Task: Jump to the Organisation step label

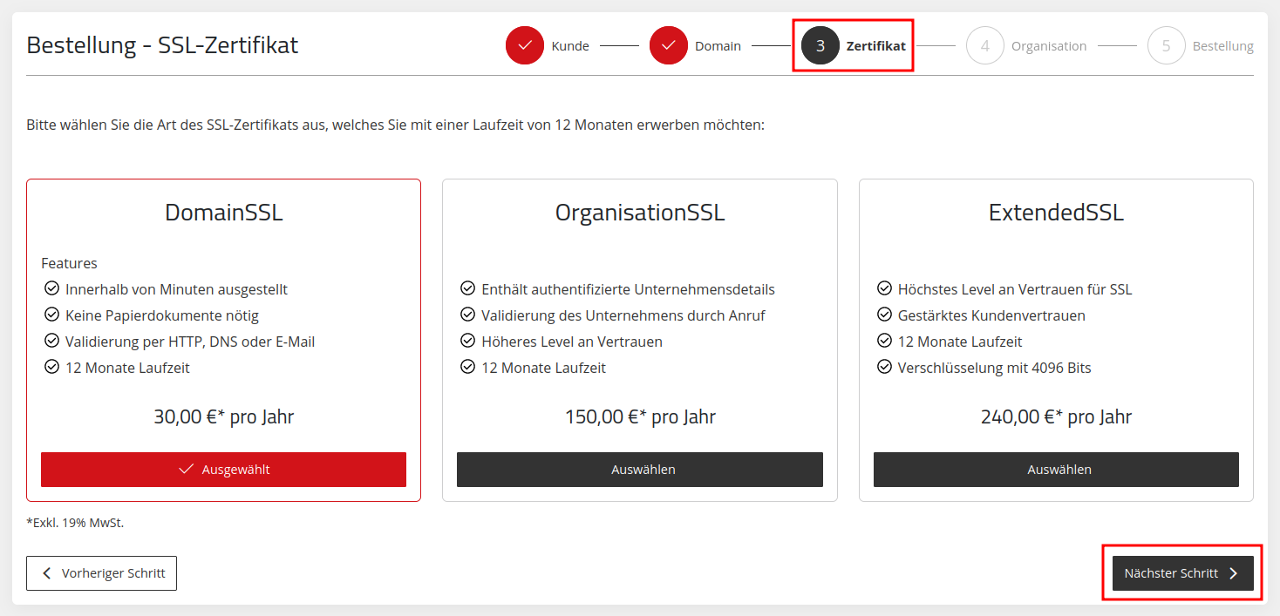Action: pos(1049,46)
